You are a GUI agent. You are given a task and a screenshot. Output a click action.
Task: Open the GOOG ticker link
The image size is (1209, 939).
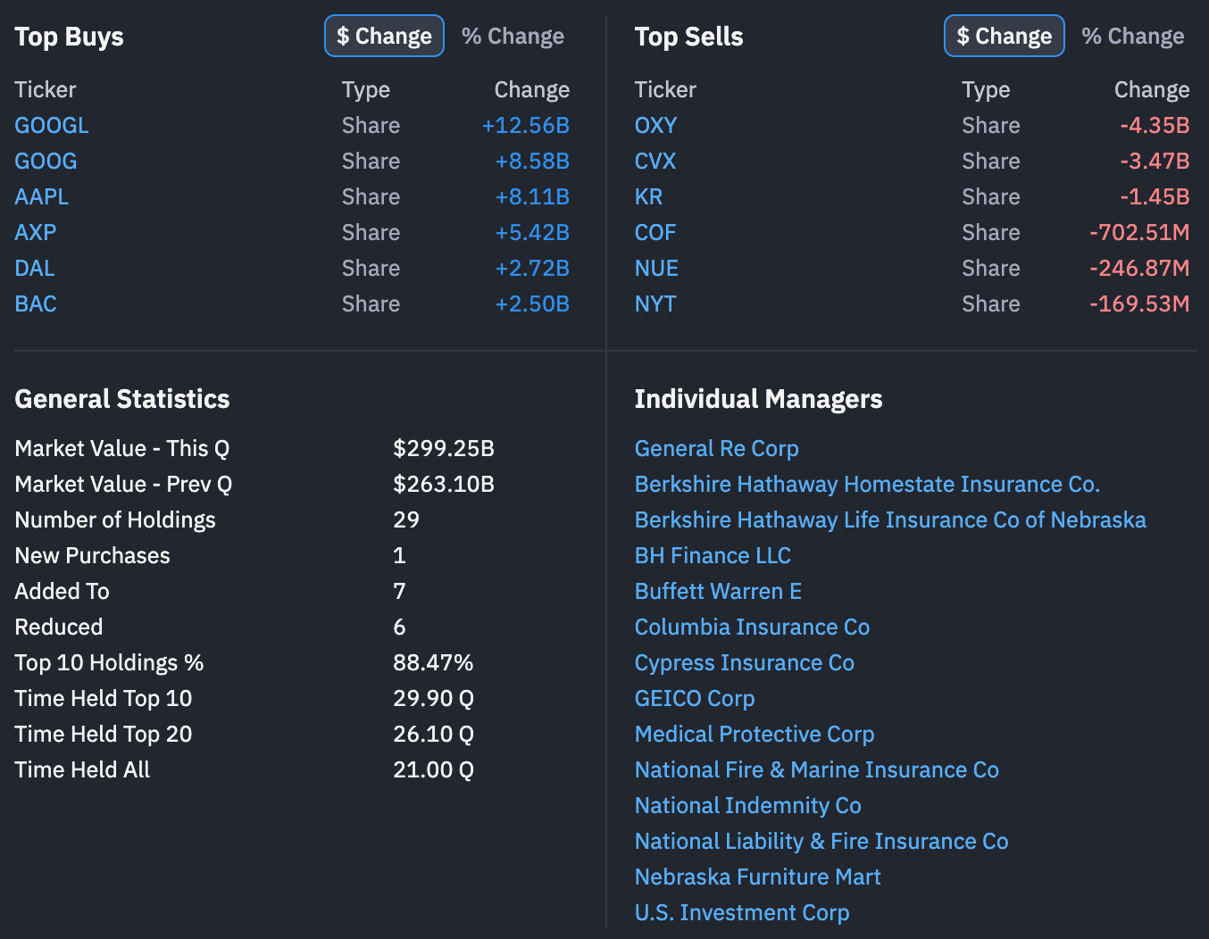point(46,161)
